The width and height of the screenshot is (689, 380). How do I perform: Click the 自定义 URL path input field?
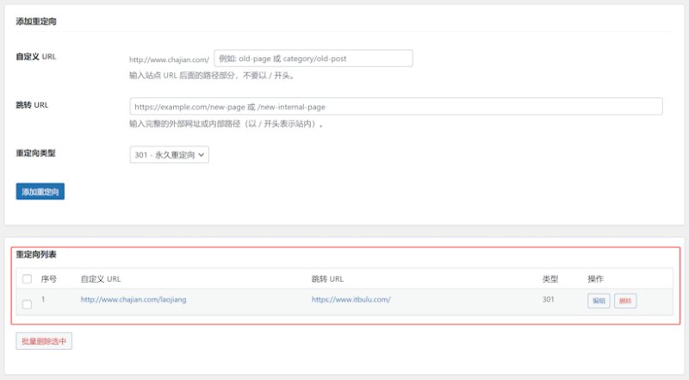coord(313,59)
